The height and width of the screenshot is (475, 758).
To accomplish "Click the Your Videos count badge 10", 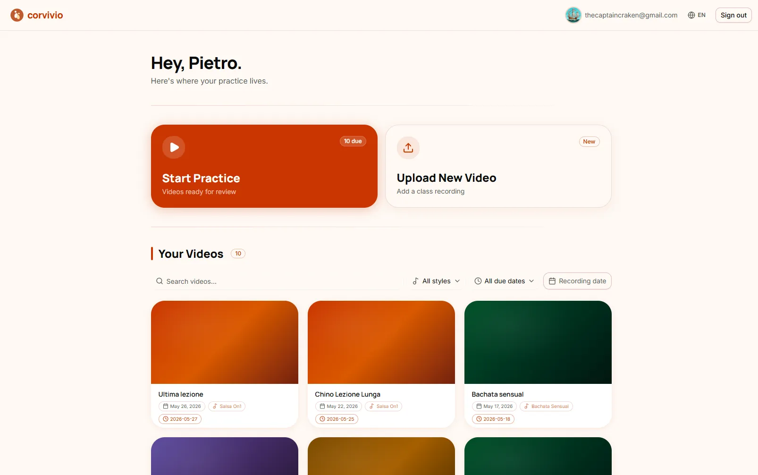I will 238,254.
